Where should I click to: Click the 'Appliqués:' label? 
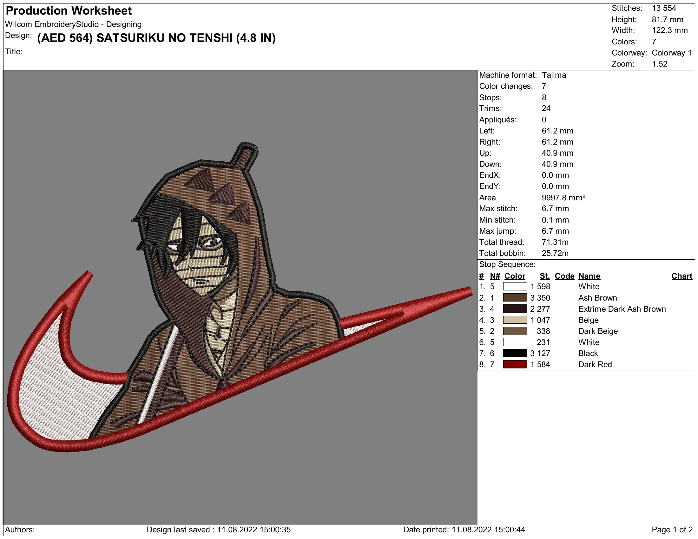[498, 120]
